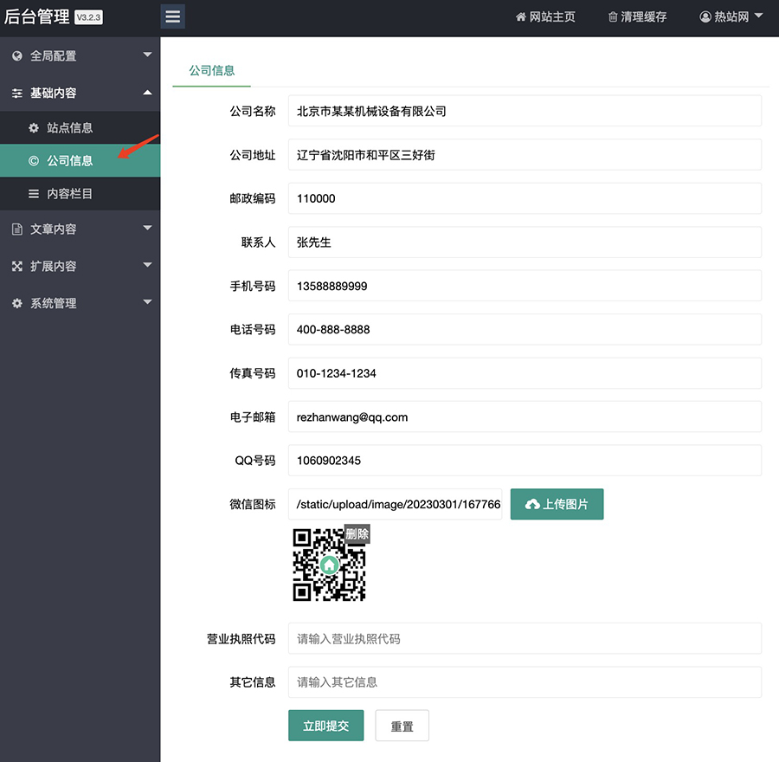Open the 内容栏目 menu item
This screenshot has height=762, width=779.
pyautogui.click(x=80, y=193)
